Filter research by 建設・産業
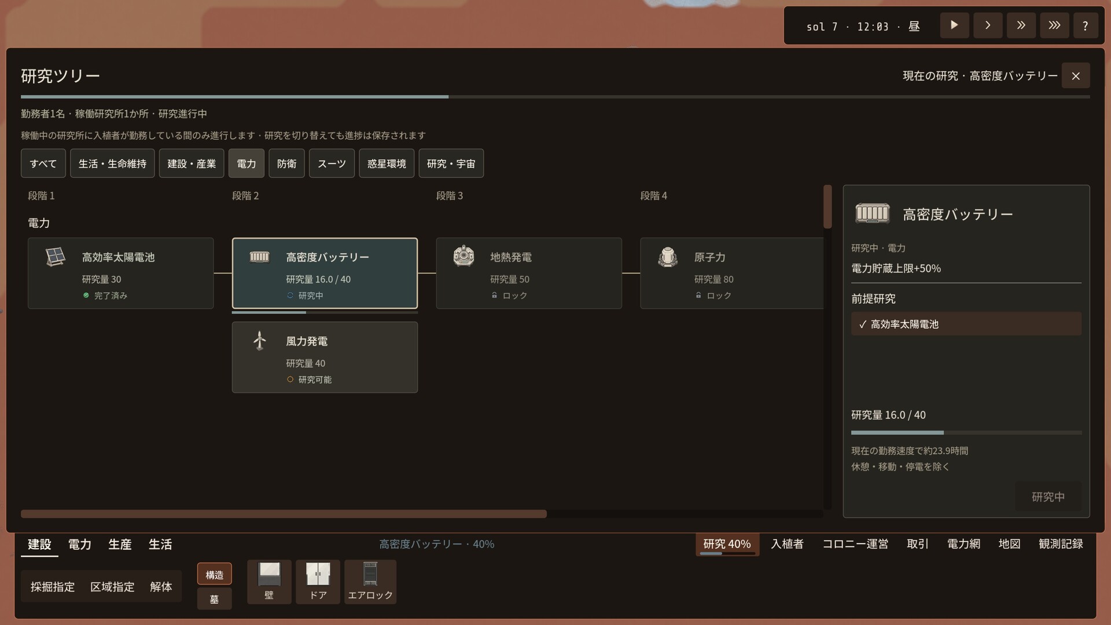The width and height of the screenshot is (1111, 625). coord(192,163)
